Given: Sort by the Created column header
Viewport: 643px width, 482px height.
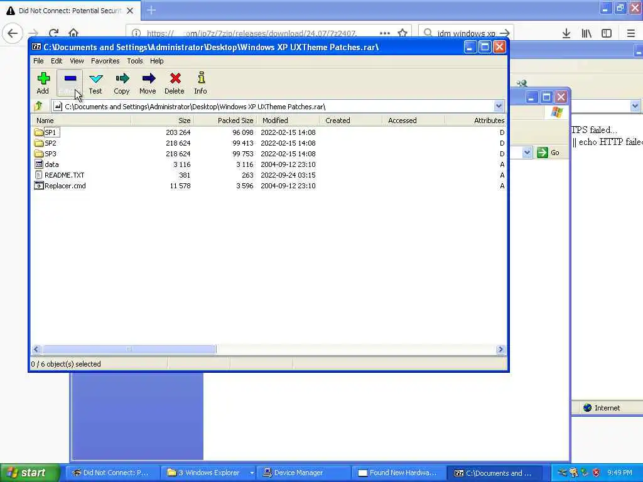Looking at the screenshot, I should tap(351, 120).
